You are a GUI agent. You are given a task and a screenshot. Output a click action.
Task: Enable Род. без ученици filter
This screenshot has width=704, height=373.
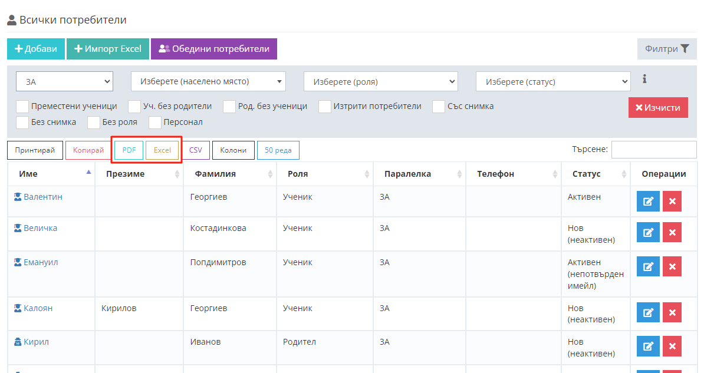pos(229,107)
